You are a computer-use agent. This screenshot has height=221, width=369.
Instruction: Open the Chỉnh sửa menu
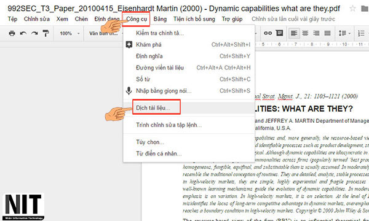pyautogui.click(x=37, y=19)
